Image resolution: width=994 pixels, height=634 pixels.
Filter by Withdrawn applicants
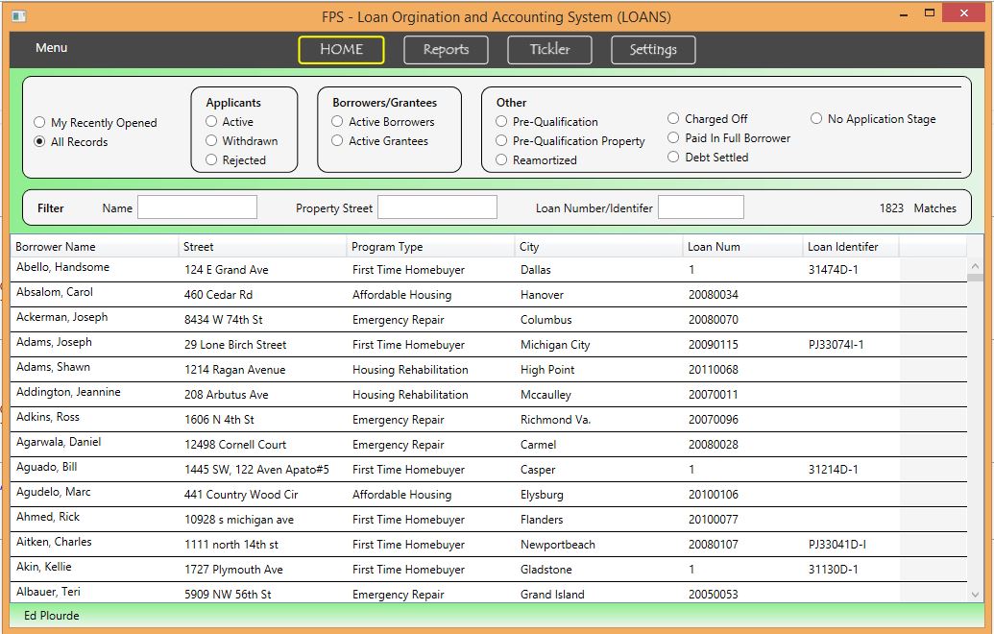click(212, 141)
